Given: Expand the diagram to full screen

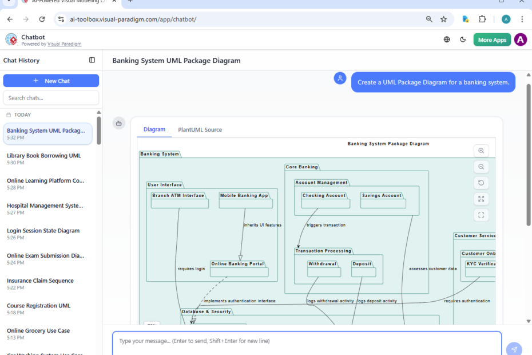Looking at the screenshot, I should [x=481, y=198].
